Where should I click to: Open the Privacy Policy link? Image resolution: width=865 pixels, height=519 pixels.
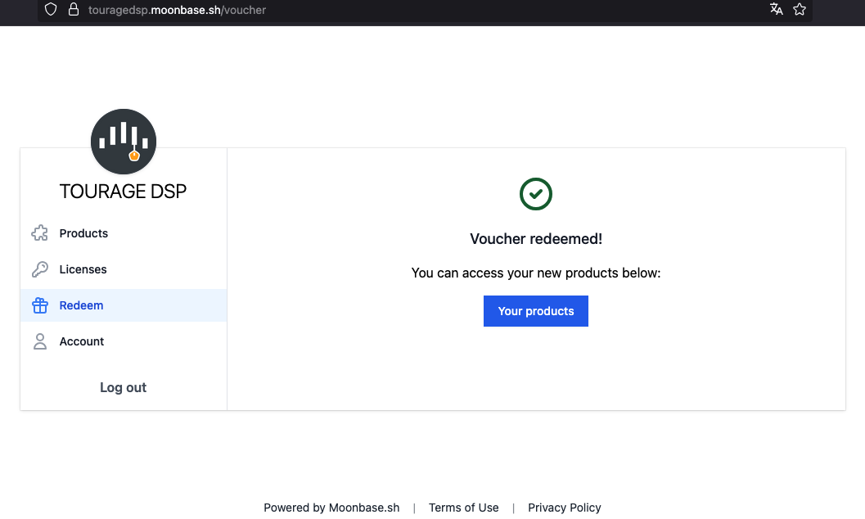pyautogui.click(x=565, y=508)
